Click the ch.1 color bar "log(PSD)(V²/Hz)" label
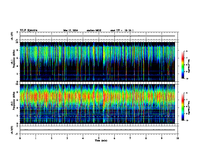Image resolution: width=200 pixels, height=155 pixels. coord(189,66)
